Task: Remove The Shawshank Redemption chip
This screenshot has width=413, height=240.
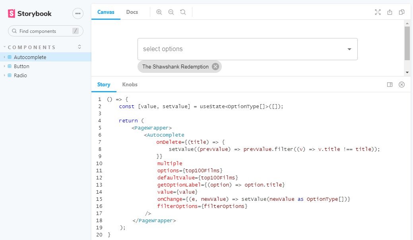Action: 215,67
